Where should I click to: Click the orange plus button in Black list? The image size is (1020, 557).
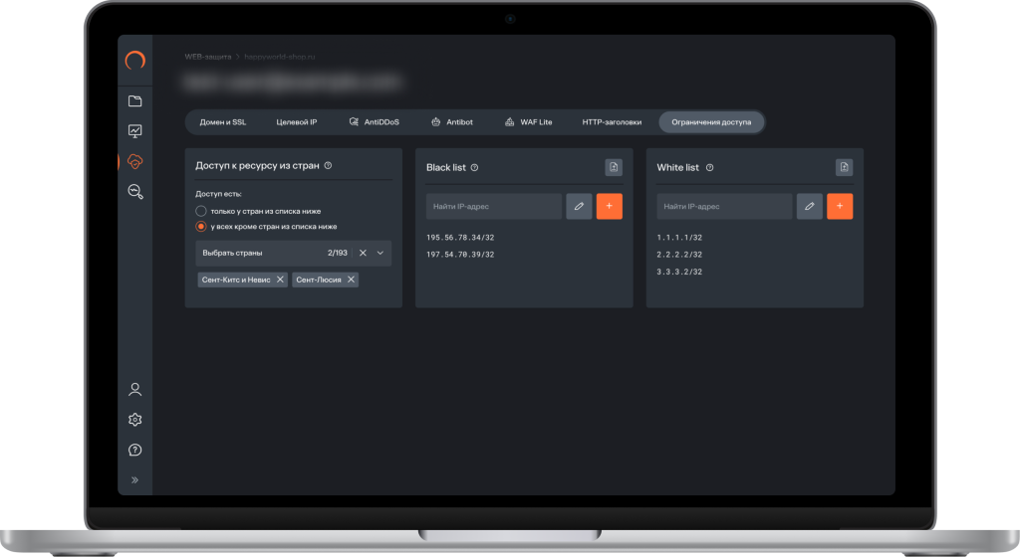(610, 207)
